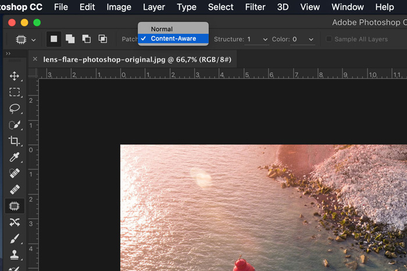The image size is (407, 271).
Task: Open the Filter menu
Action: (255, 7)
